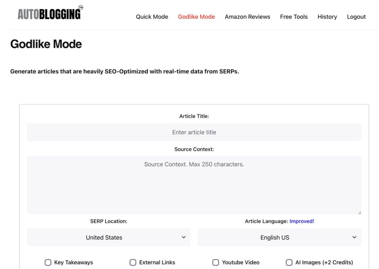379x269 pixels.
Task: Click the Article Language dropdown chevron
Action: 354,237
